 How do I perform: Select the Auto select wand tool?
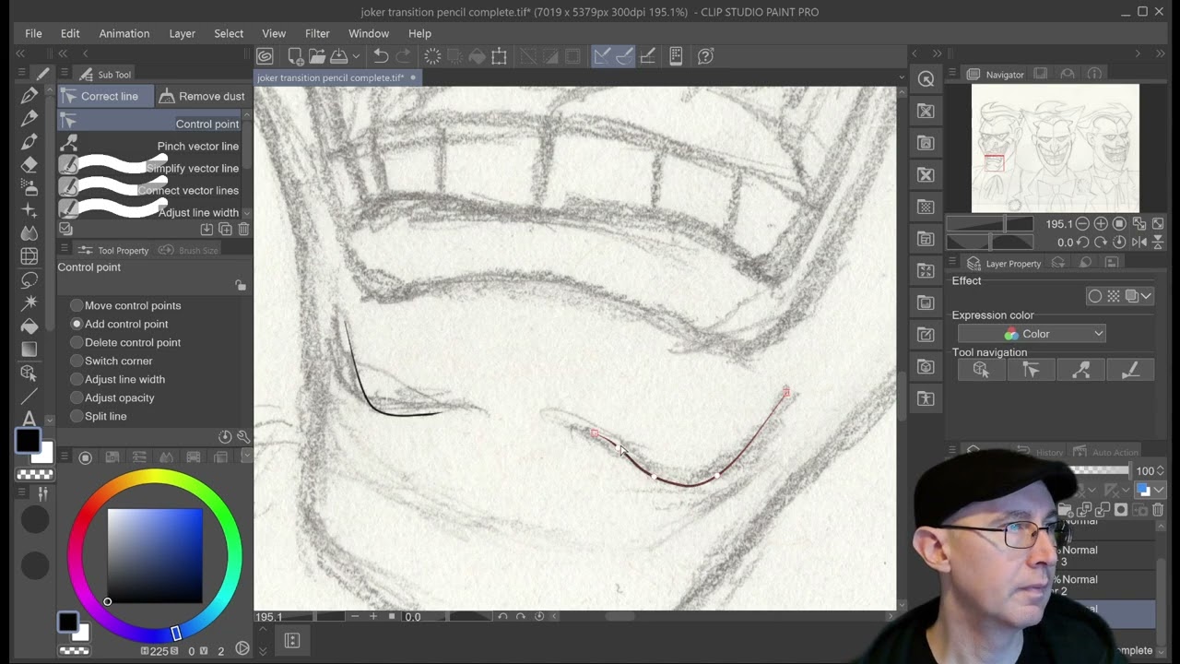[29, 302]
